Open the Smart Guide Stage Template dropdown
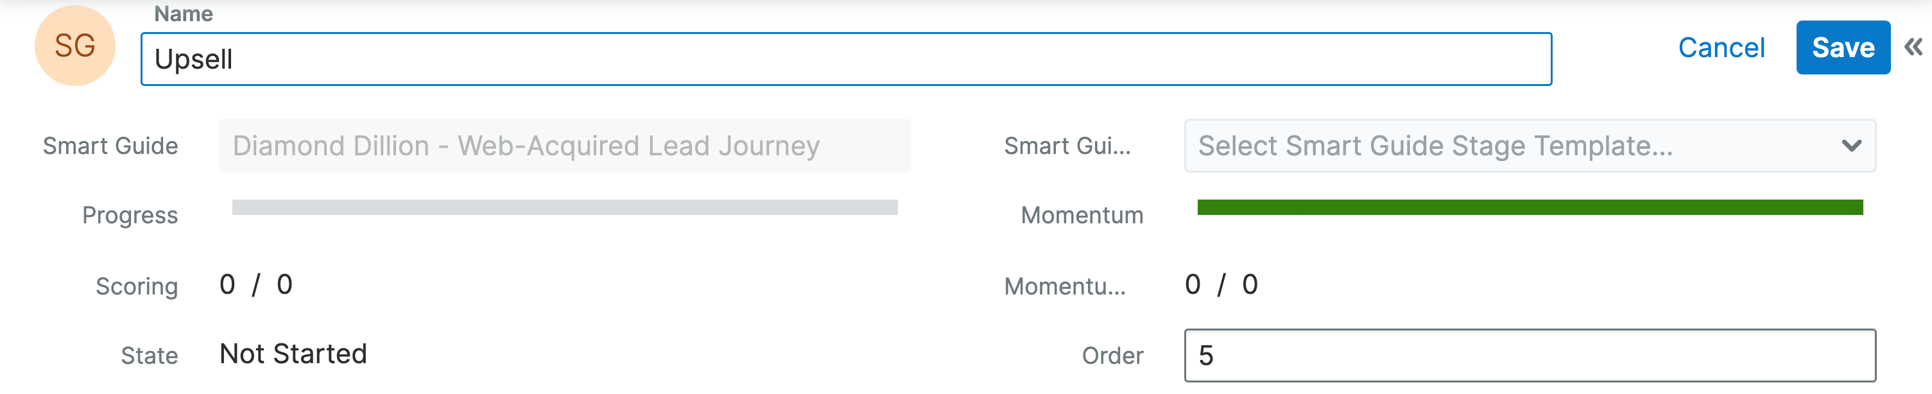1932x394 pixels. click(1530, 146)
